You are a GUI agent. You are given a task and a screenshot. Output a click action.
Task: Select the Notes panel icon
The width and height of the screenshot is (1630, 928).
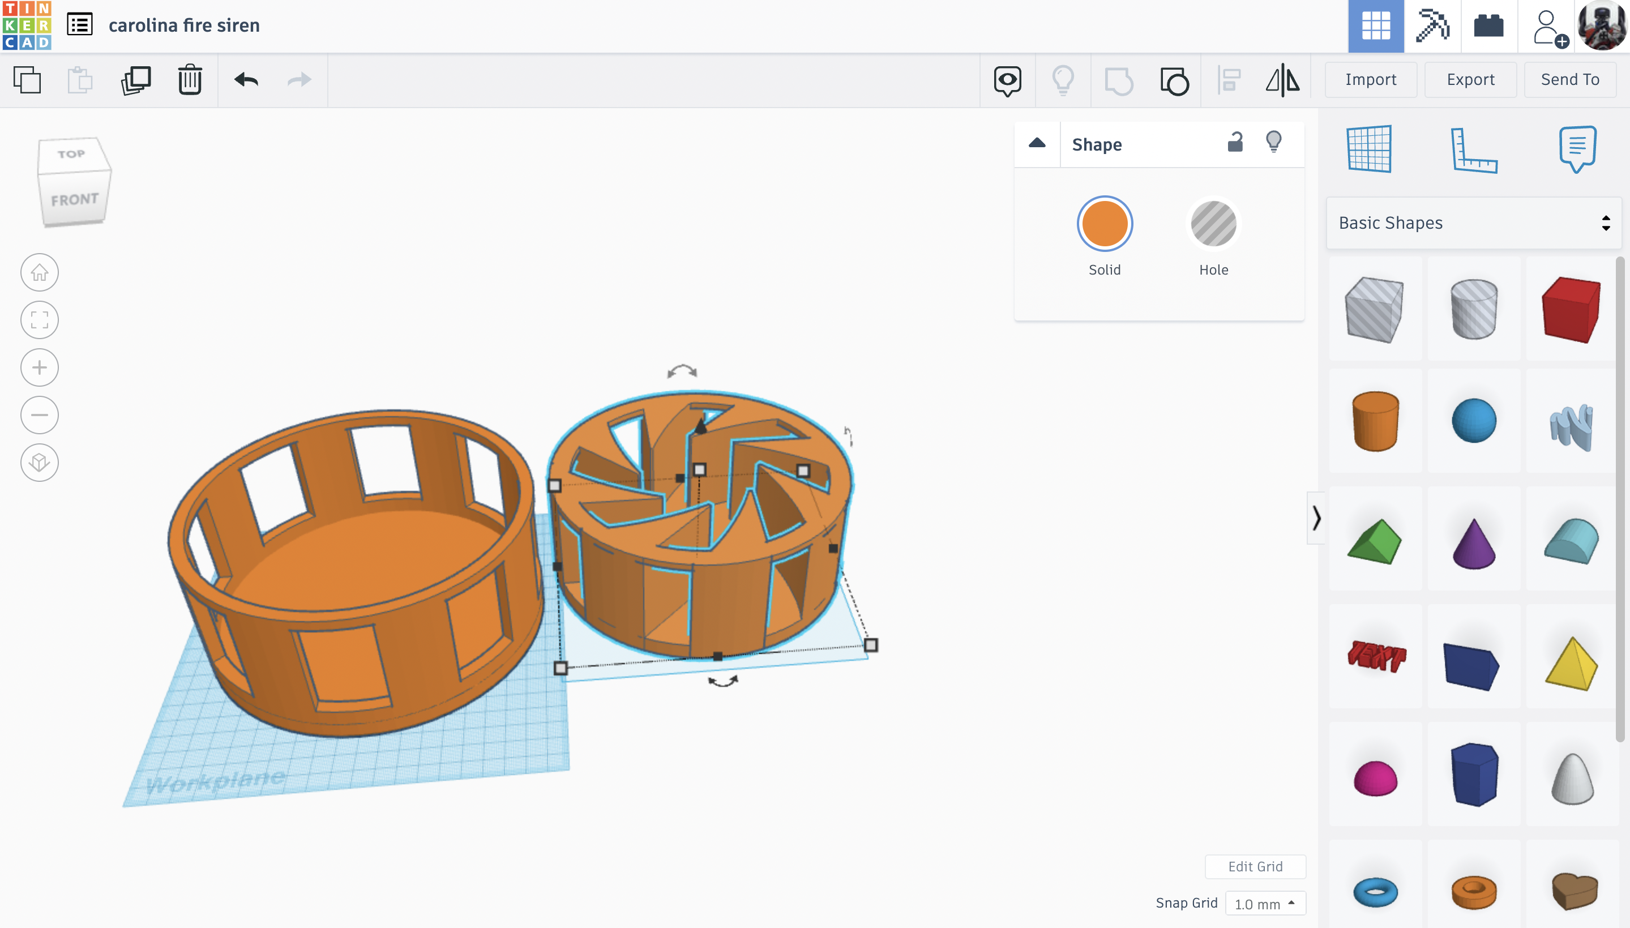[x=1578, y=149]
